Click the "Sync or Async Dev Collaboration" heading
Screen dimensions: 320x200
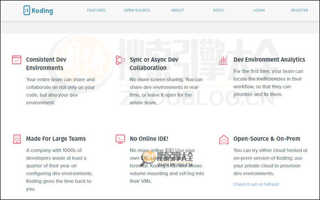coord(154,64)
